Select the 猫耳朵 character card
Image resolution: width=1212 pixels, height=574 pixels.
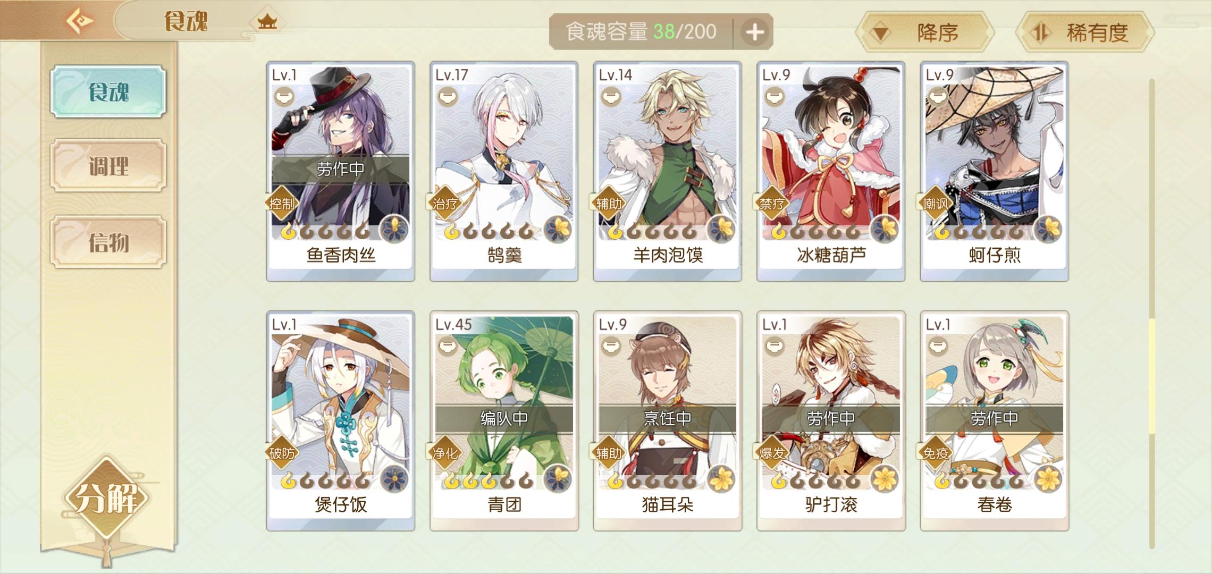(x=667, y=420)
